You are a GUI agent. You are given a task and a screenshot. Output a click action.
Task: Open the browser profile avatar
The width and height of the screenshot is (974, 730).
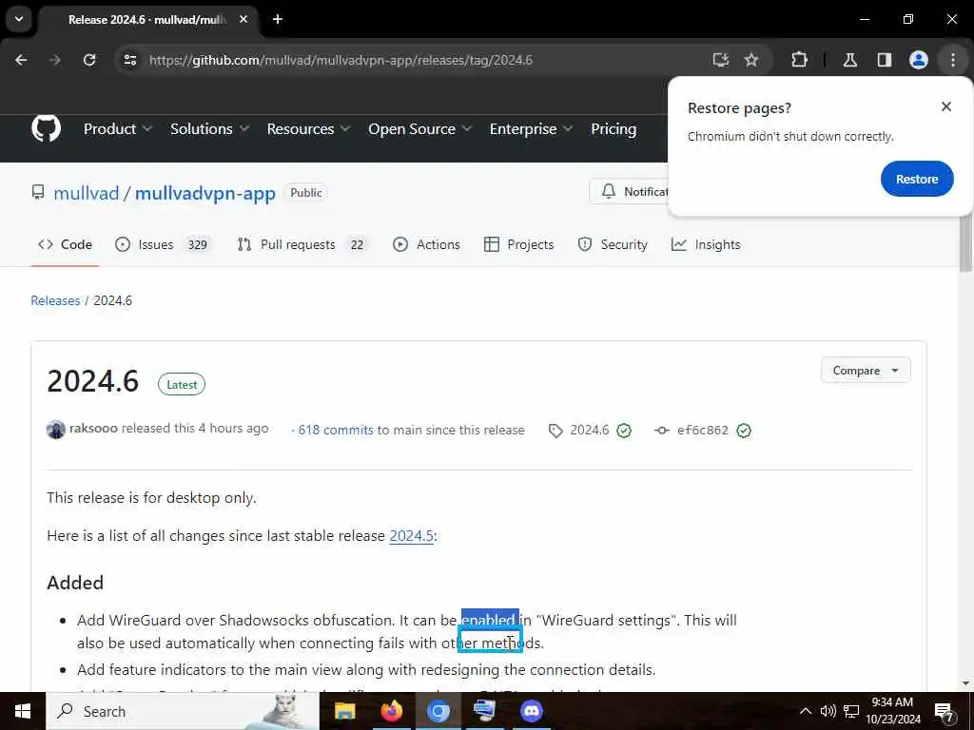(919, 60)
